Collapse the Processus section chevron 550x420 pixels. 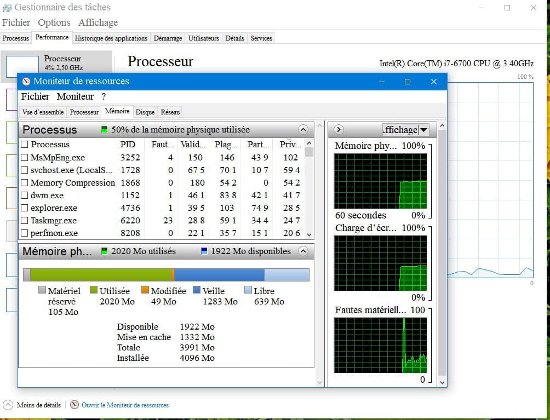tap(303, 130)
